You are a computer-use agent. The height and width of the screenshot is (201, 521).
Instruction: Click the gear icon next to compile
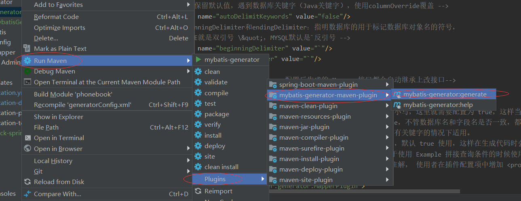tap(198, 93)
